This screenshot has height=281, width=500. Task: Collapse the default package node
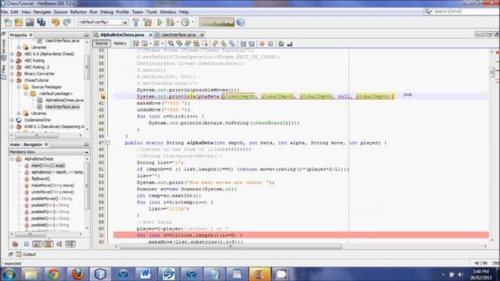[x=26, y=94]
